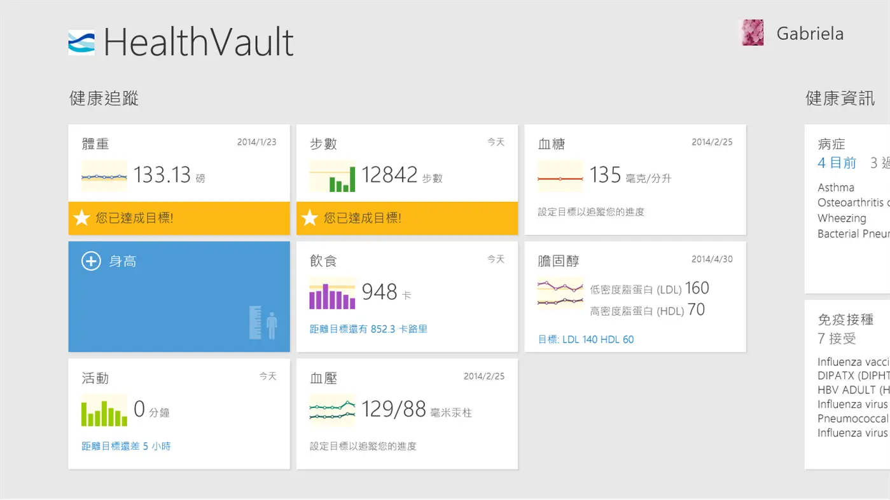Open the 飲食 purple bar chart
Screen dimensions: 890x500
point(332,293)
